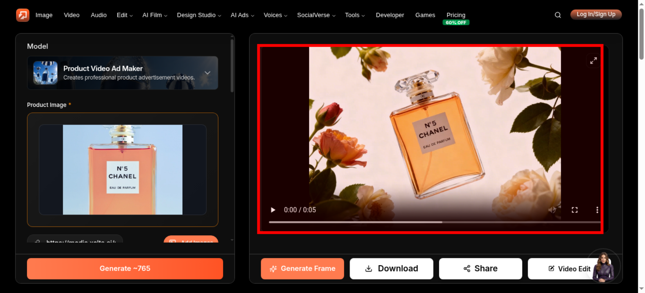Click the Generate ~765 button
The width and height of the screenshot is (645, 293).
(125, 268)
